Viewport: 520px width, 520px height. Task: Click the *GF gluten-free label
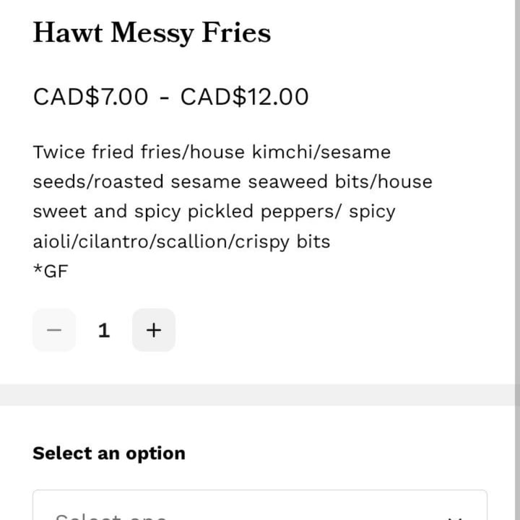(50, 272)
